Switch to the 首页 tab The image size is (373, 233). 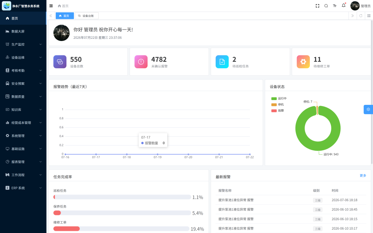pyautogui.click(x=65, y=16)
